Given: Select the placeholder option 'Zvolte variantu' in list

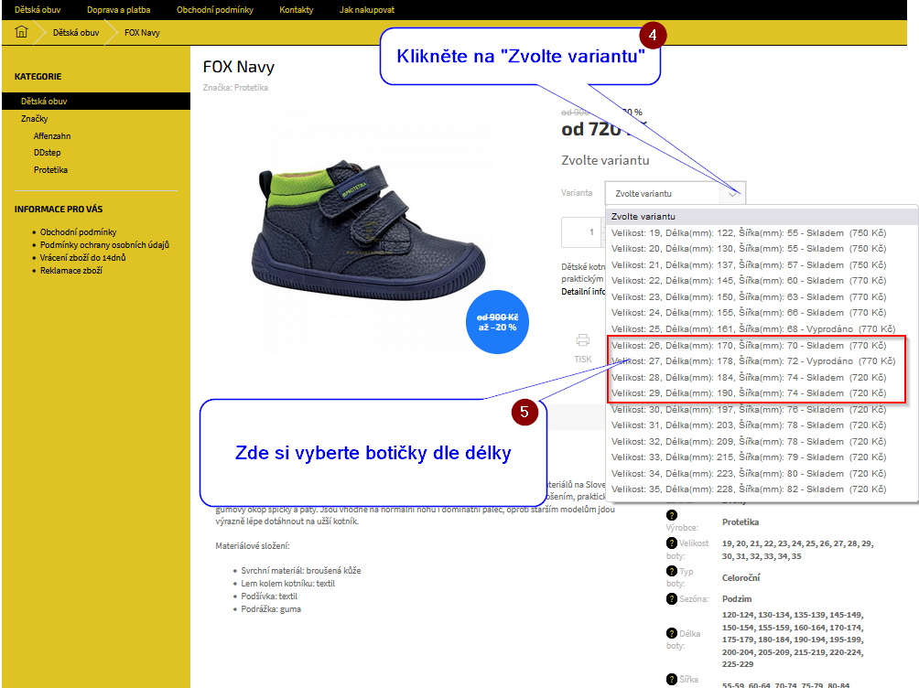Looking at the screenshot, I should click(x=762, y=216).
